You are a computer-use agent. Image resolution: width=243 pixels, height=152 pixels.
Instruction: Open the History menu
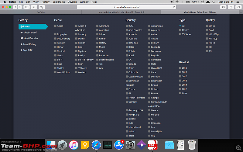45,2
